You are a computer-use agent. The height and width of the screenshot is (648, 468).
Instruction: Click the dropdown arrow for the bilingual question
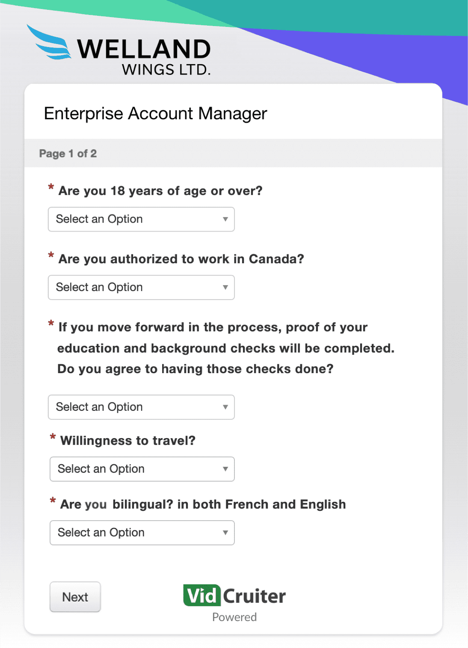226,533
